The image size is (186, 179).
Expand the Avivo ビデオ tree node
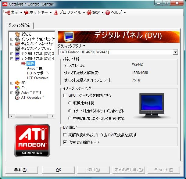pos(12,93)
